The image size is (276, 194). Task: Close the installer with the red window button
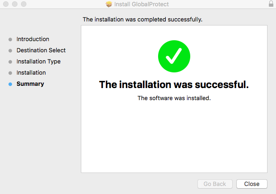tap(6, 4)
